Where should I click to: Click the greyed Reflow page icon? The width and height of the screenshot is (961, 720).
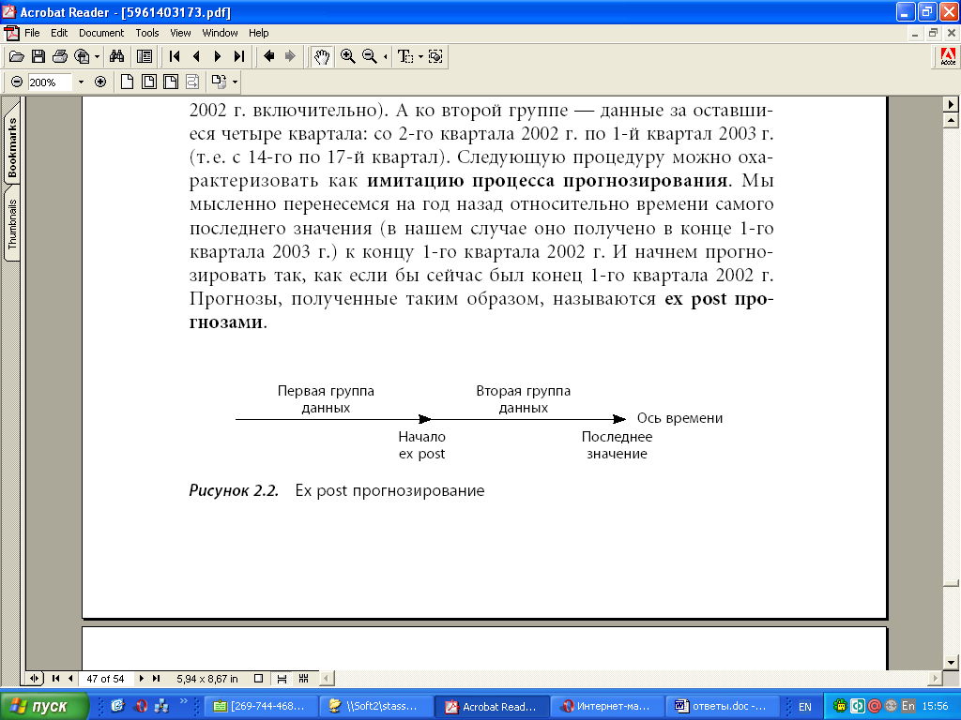click(x=192, y=82)
